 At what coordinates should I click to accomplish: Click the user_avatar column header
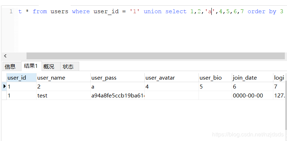point(172,78)
